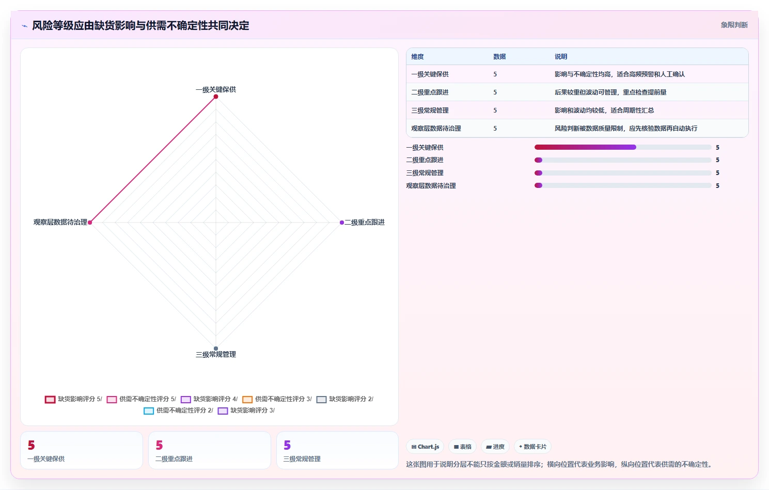
Task: Open the 一级关键保供 summary card
Action: (82, 450)
